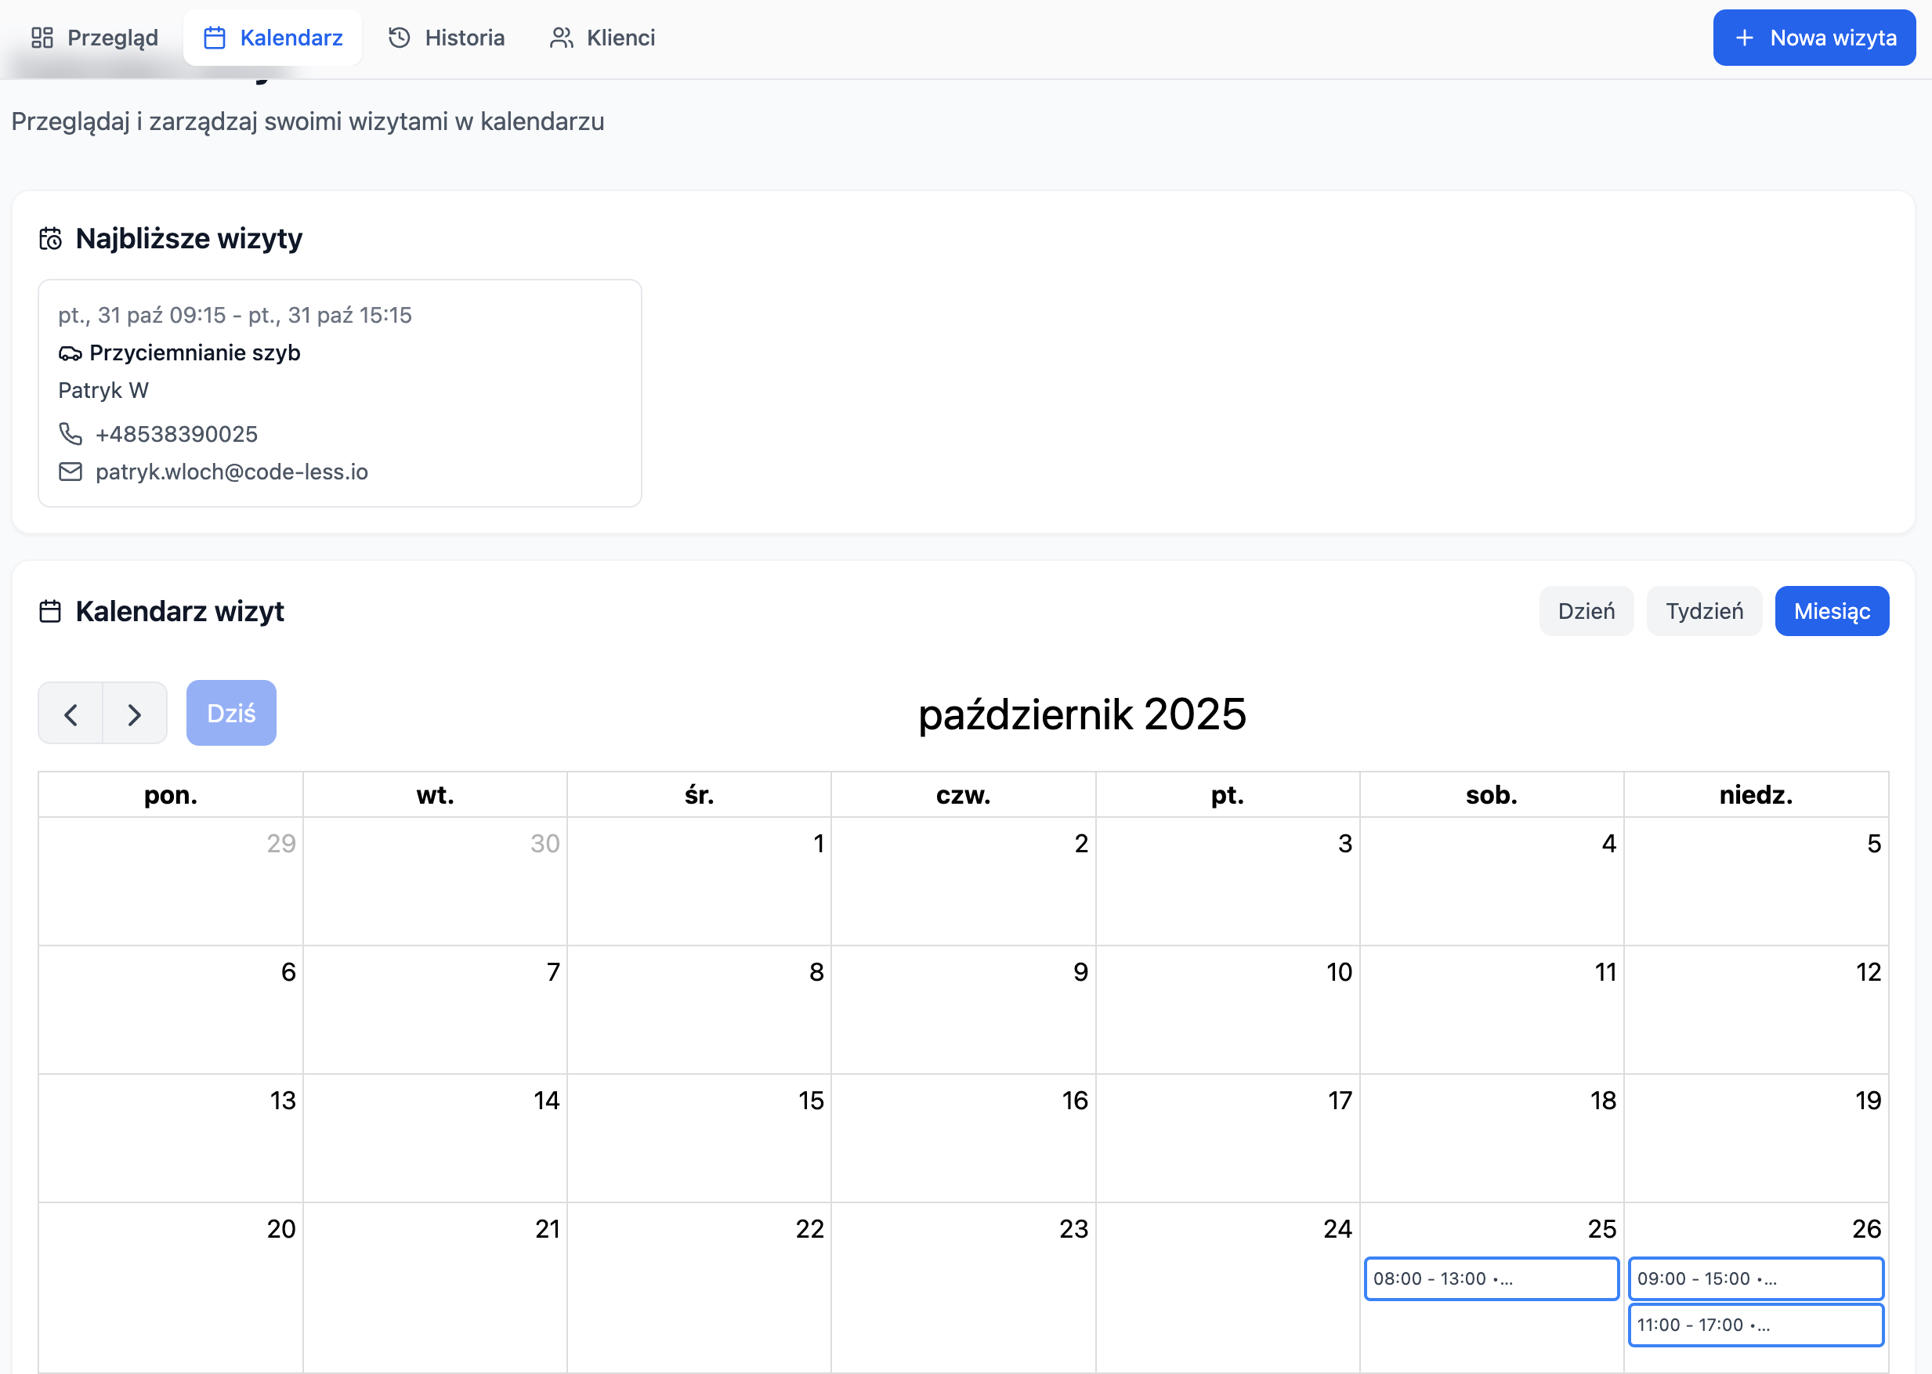Click the phone icon next to +48538390025
The height and width of the screenshot is (1374, 1932).
[x=71, y=434]
